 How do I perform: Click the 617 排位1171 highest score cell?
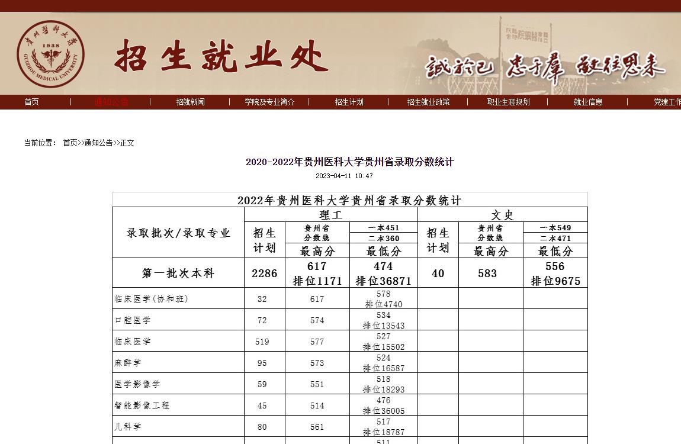click(x=317, y=273)
